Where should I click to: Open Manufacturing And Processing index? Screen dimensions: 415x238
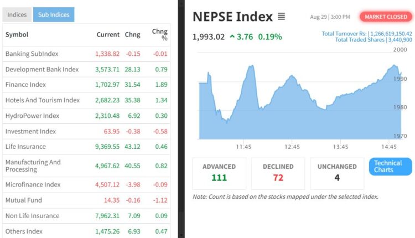[x=33, y=165]
